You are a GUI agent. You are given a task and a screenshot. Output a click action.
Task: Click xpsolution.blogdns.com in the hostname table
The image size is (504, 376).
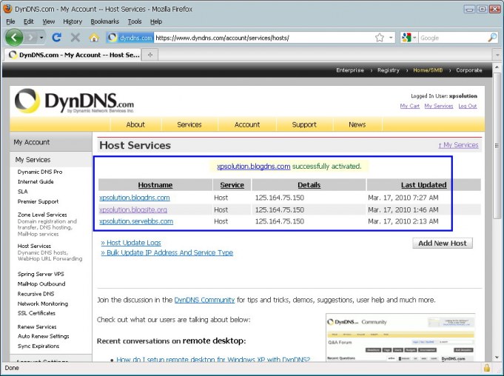(x=135, y=198)
